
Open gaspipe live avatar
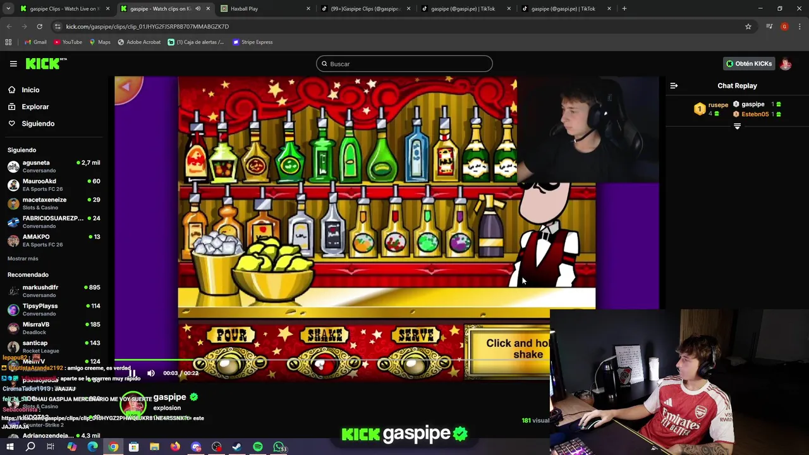tap(133, 404)
